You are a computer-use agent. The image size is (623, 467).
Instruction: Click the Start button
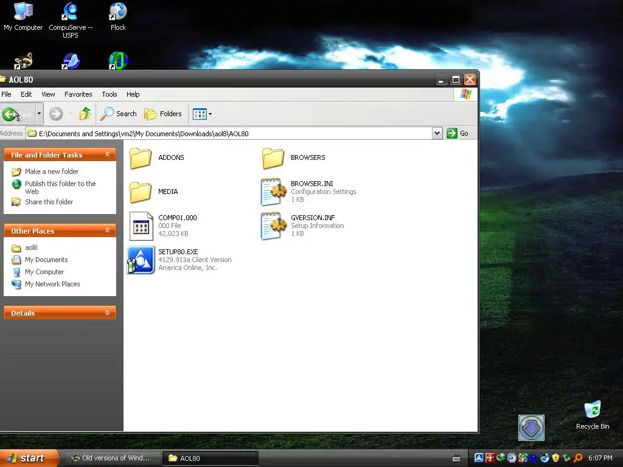(x=29, y=458)
